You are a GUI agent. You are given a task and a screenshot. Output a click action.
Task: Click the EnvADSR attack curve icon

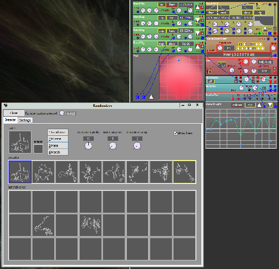pos(212,8)
